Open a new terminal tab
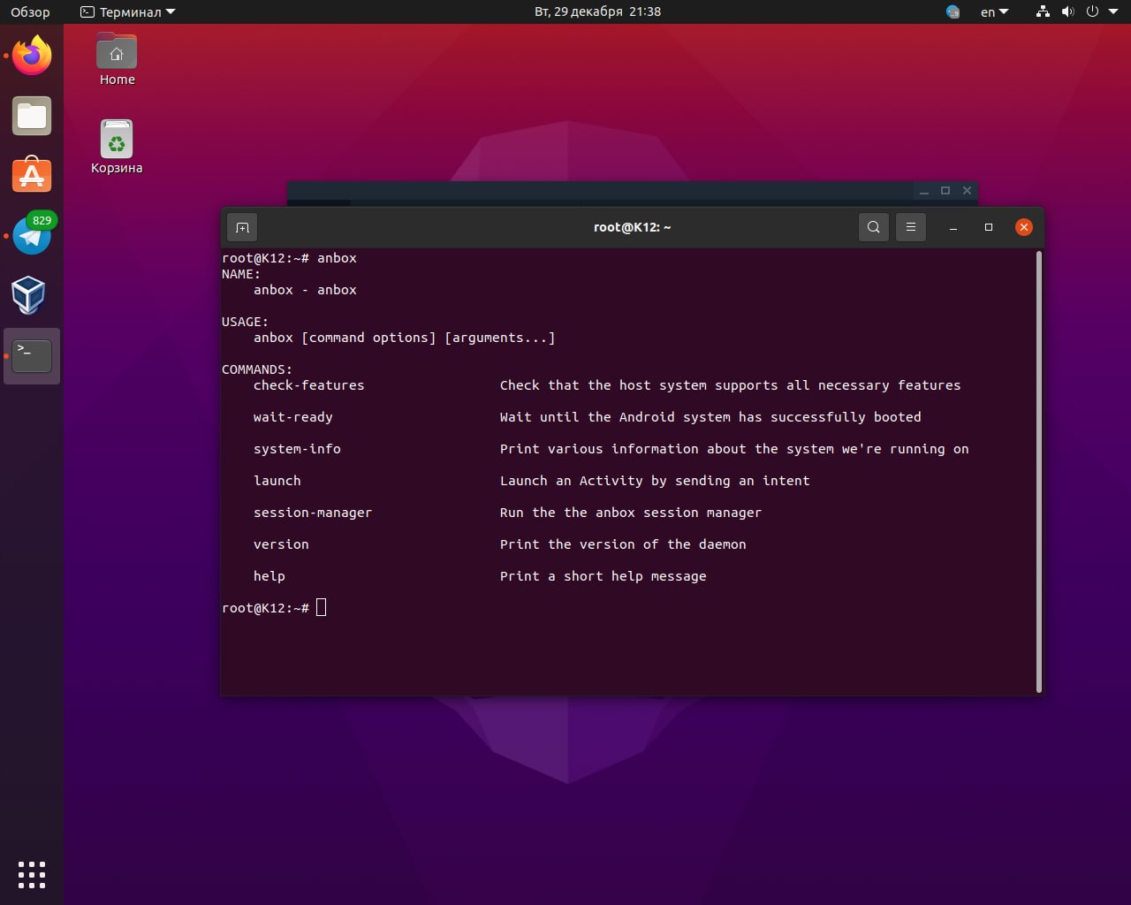The image size is (1131, 905). (242, 227)
